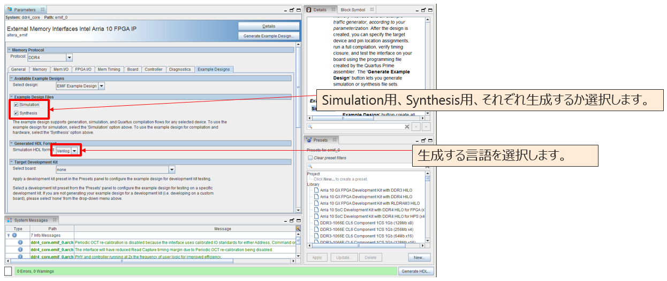Image resolution: width=667 pixels, height=281 pixels.
Task: Click the System Messages filter icon
Action: pyautogui.click(x=298, y=229)
